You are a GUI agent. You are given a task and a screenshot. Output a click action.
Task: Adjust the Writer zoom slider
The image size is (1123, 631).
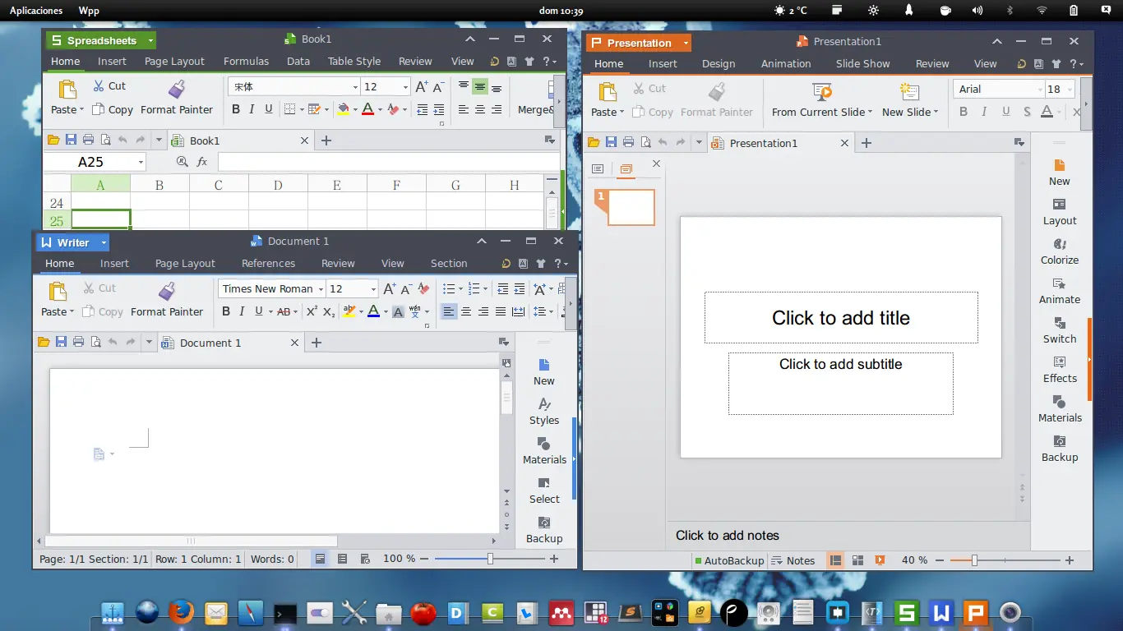490,559
